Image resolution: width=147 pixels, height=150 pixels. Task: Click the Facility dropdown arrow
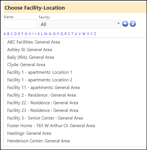(x=119, y=23)
